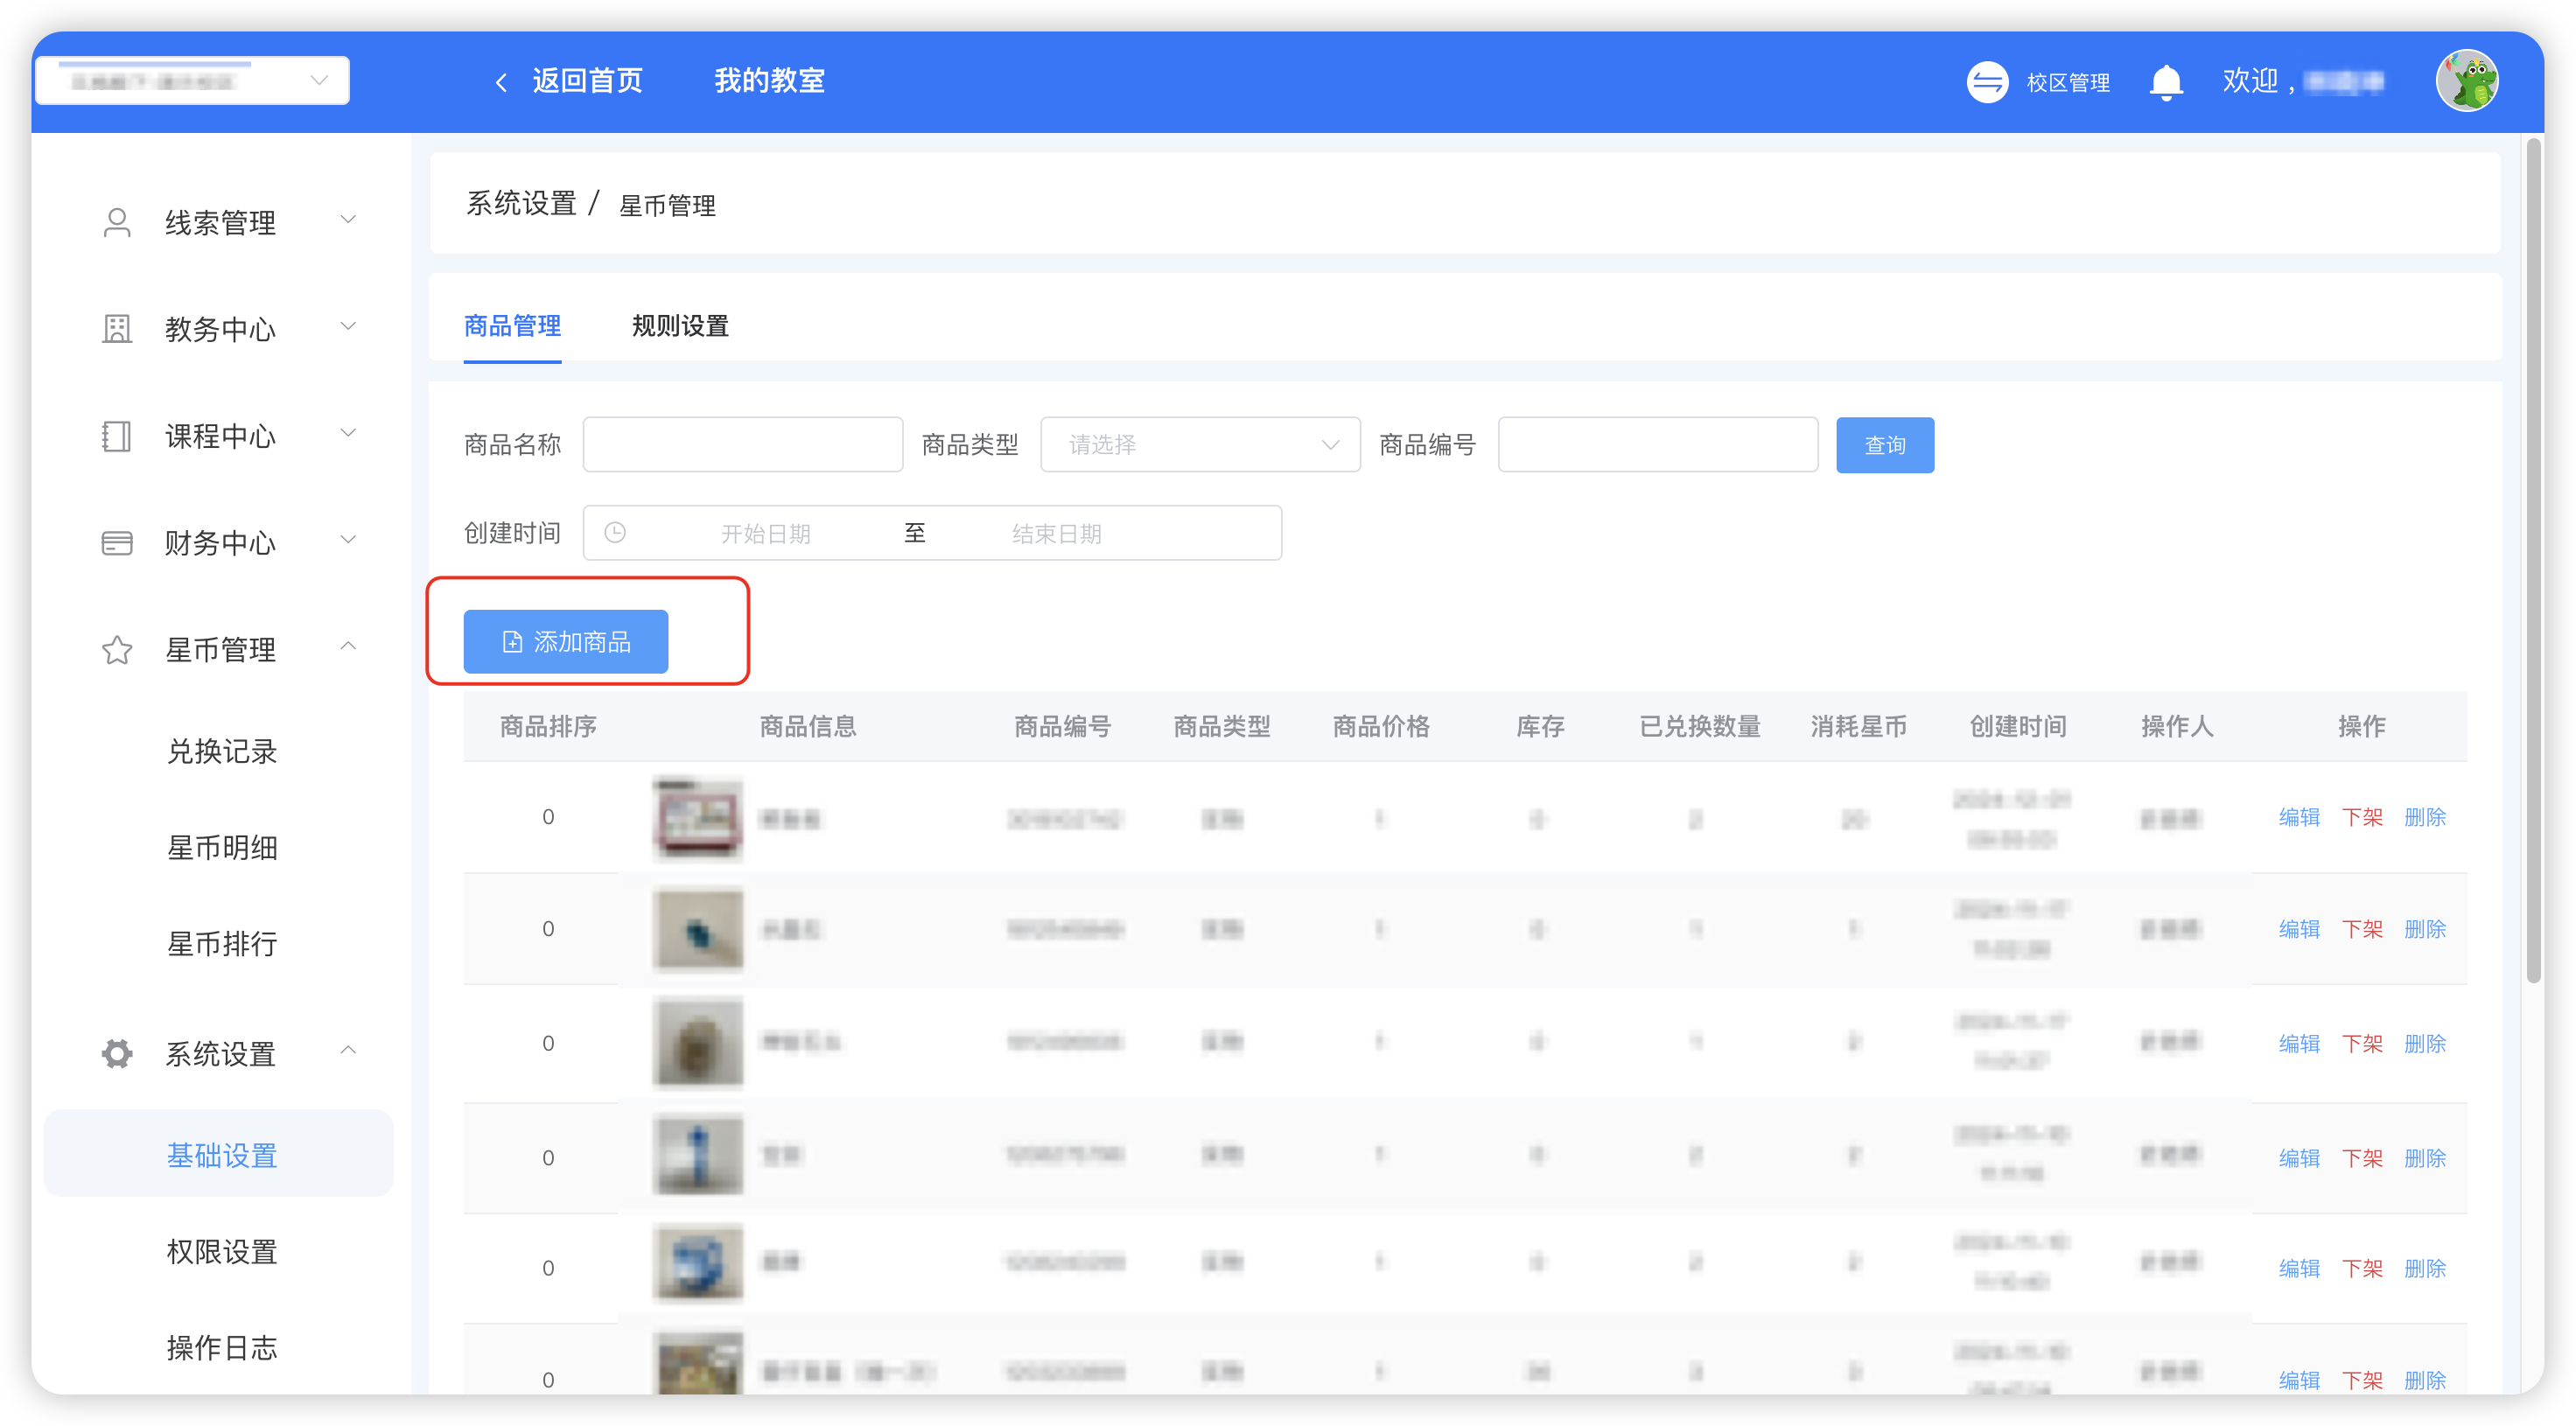Click the clock icon in the date range field
The height and width of the screenshot is (1426, 2576).
[x=615, y=533]
